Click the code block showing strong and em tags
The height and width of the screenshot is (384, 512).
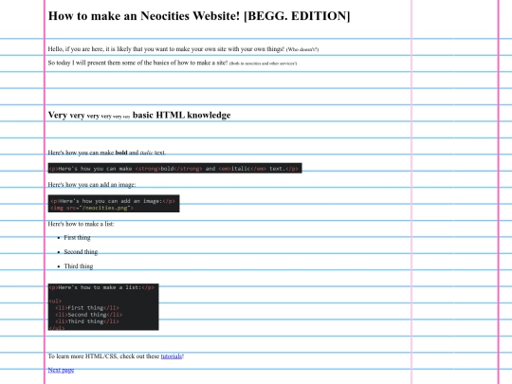(175, 168)
